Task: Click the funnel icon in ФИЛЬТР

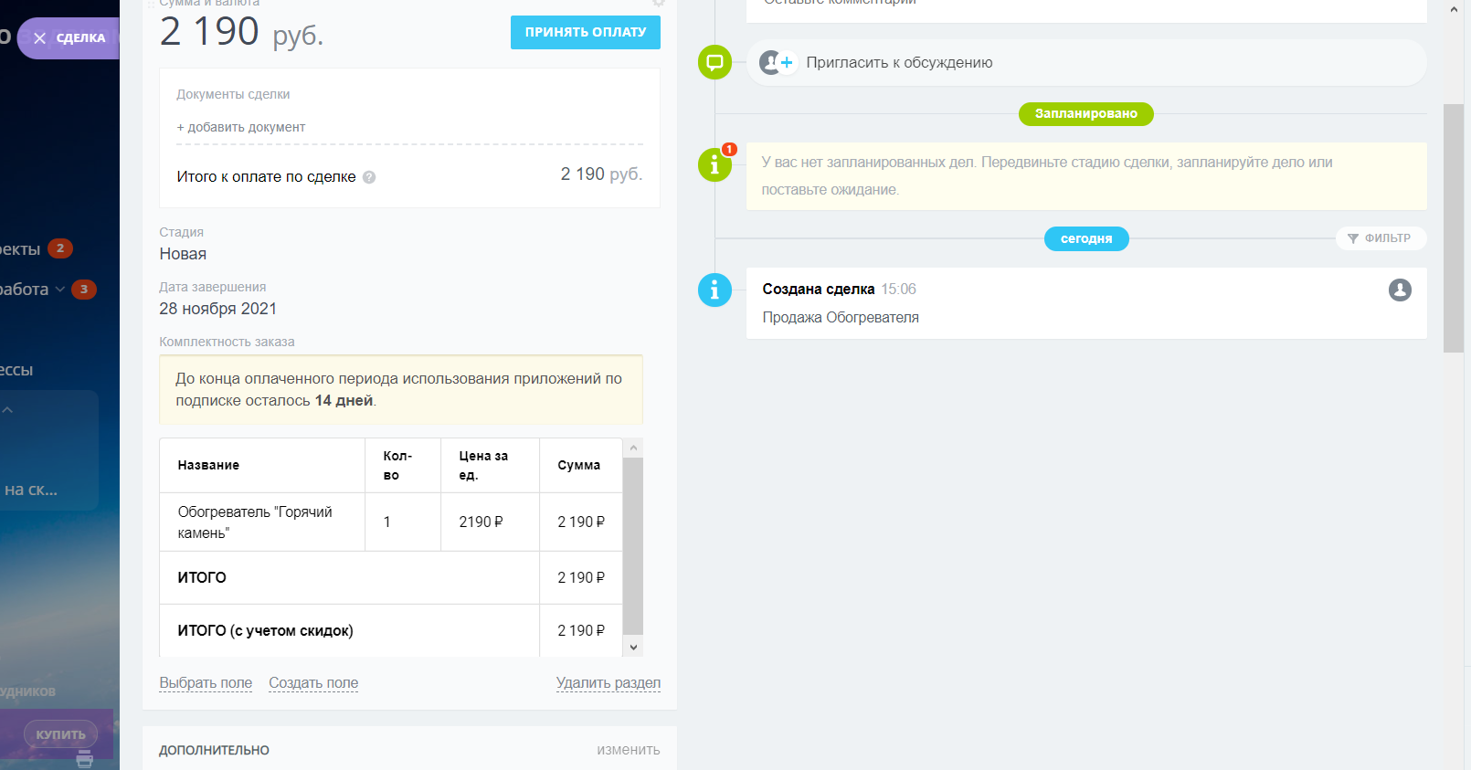Action: (1353, 238)
